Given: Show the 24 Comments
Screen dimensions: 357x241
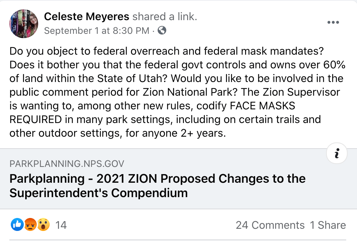Looking at the screenshot, I should tap(270, 226).
